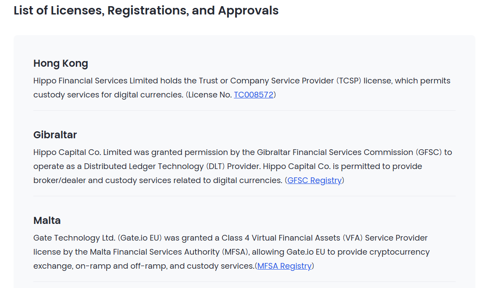Click the (GFSC) abbreviation text
The image size is (489, 288).
coord(428,152)
